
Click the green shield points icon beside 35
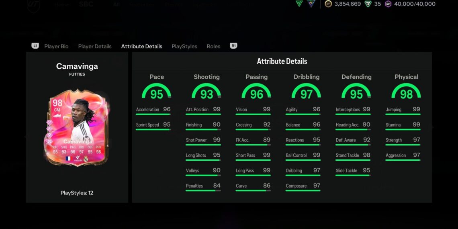click(x=368, y=4)
